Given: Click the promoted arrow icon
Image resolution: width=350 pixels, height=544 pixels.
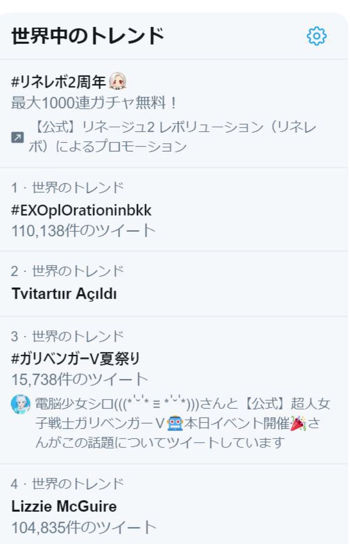Looking at the screenshot, I should click(x=18, y=137).
